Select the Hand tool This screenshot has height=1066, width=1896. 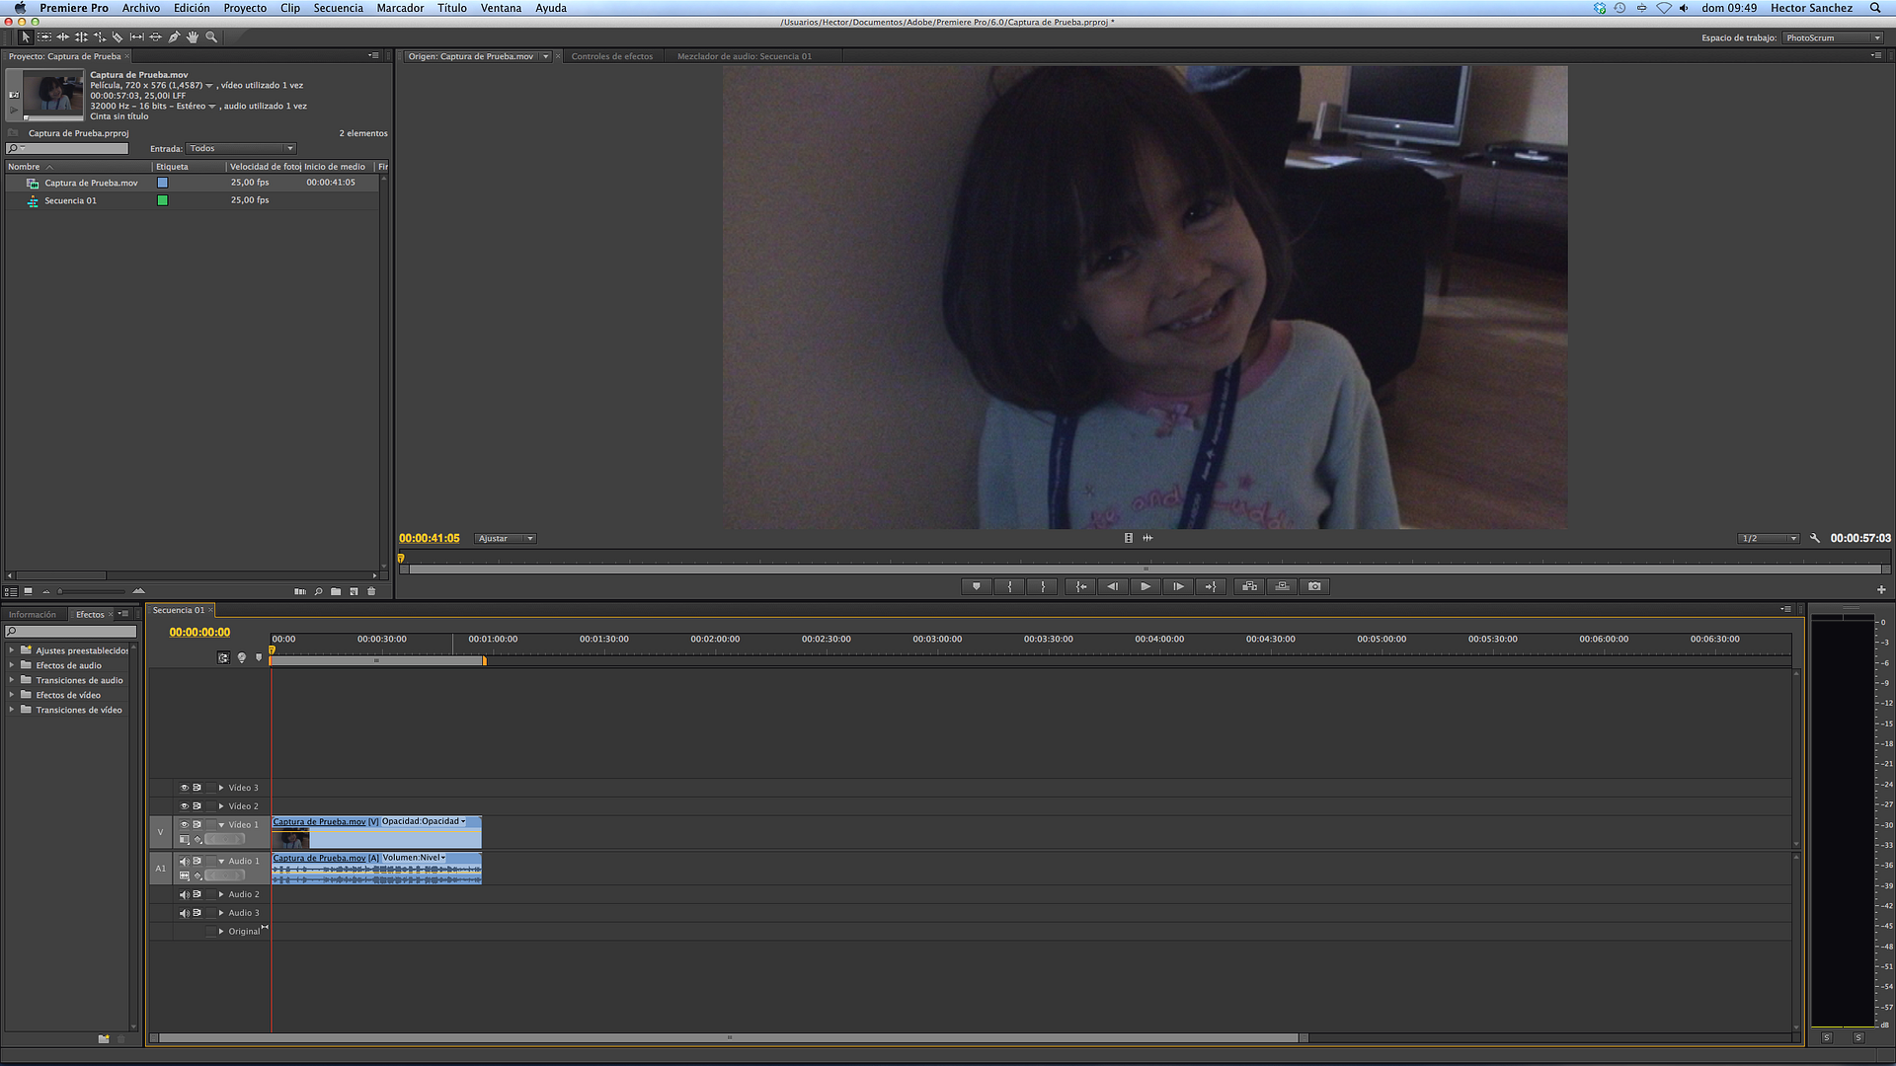[x=193, y=38]
